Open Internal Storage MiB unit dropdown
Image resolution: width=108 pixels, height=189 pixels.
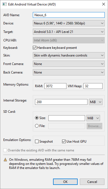[x=96, y=102]
